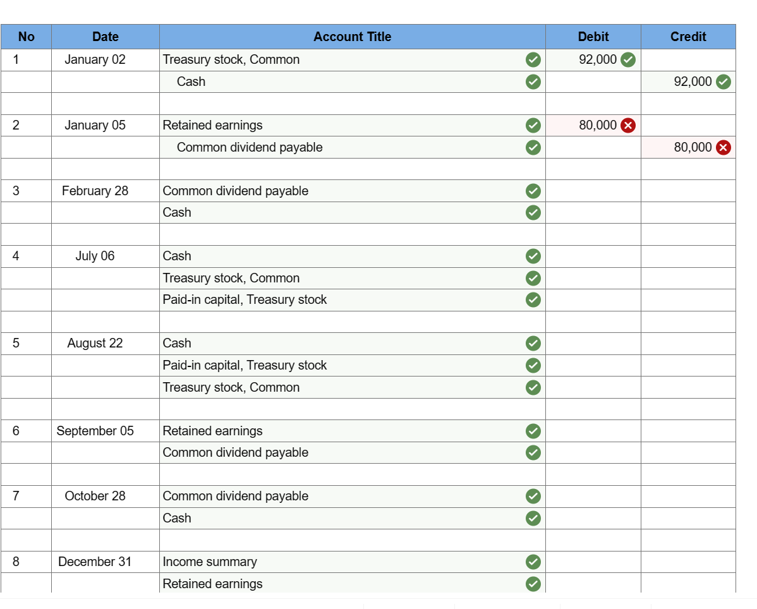The height and width of the screenshot is (609, 757).
Task: Click the 92,000 debit amount field
Action: pos(593,60)
